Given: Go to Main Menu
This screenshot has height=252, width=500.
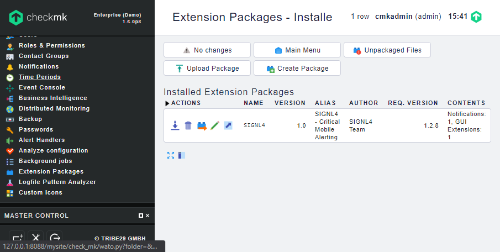Looking at the screenshot, I should [297, 50].
